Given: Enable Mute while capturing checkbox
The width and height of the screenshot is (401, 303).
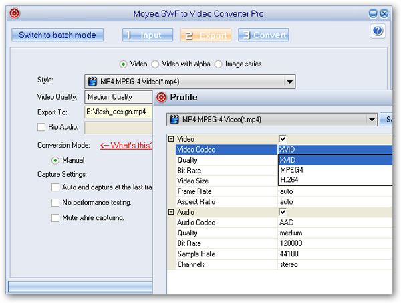Looking at the screenshot, I should [x=55, y=218].
